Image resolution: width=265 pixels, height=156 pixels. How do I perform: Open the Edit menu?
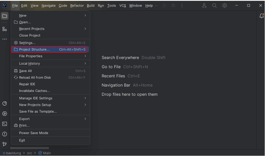point(24,6)
